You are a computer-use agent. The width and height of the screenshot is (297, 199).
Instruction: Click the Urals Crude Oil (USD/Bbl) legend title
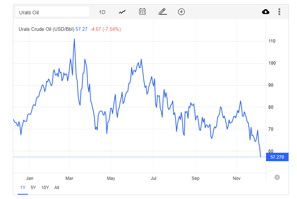tap(46, 29)
